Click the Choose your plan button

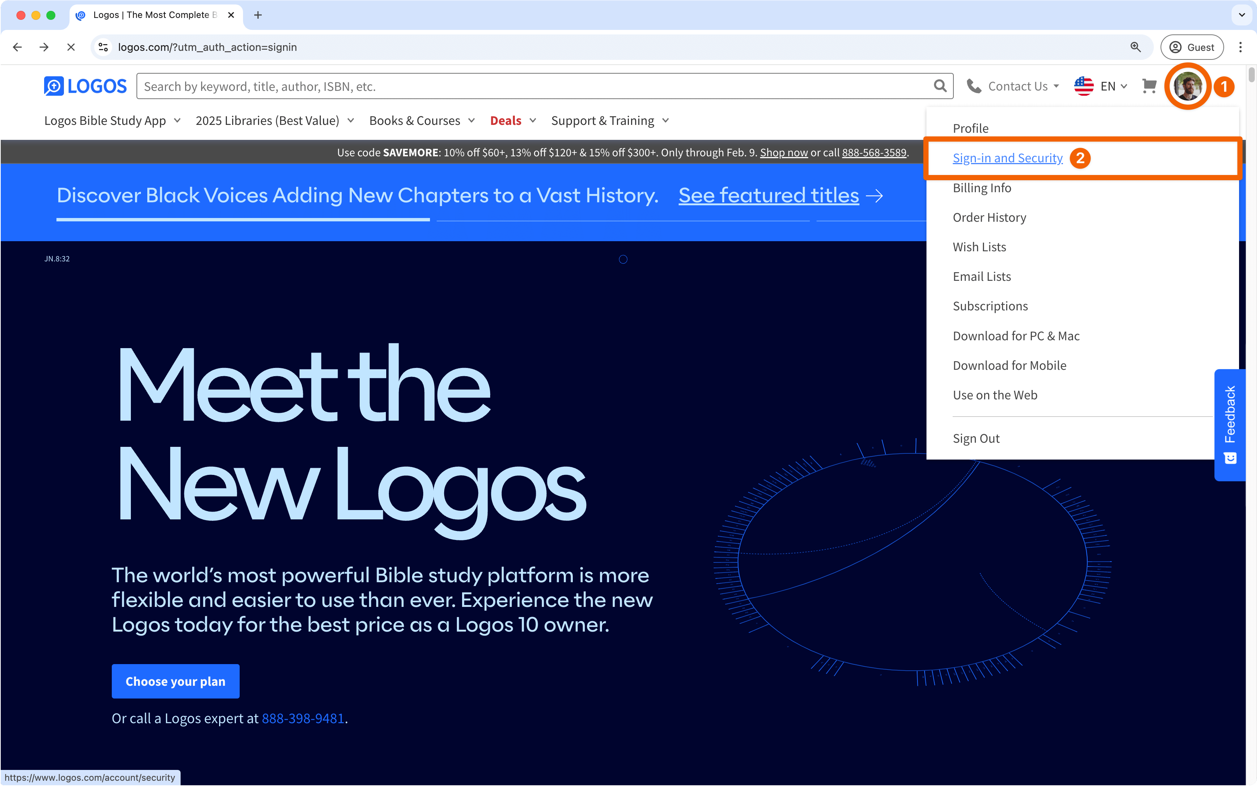(x=176, y=681)
